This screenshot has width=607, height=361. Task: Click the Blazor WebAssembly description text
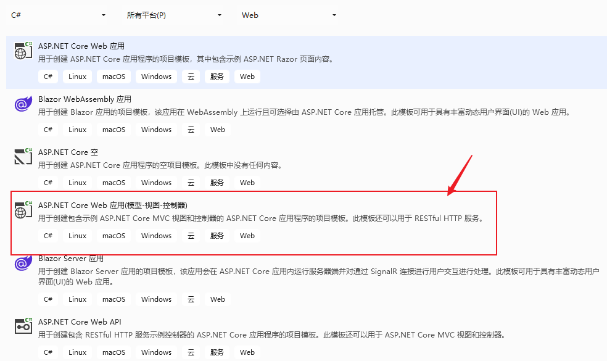tap(305, 112)
